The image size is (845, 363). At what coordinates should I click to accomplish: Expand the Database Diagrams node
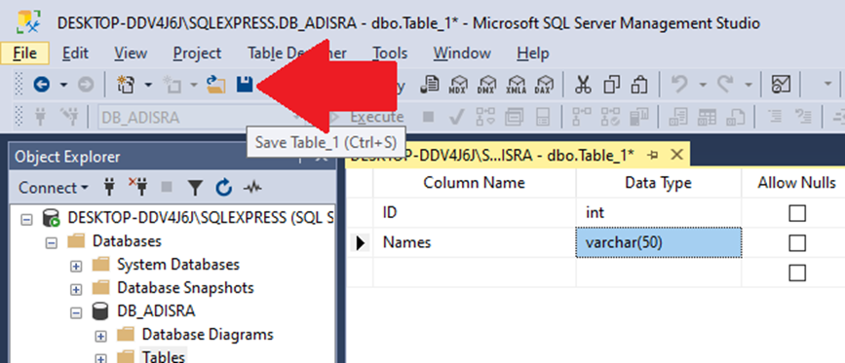[100, 336]
